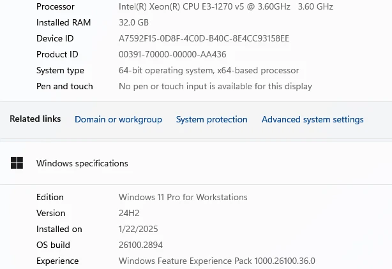Click the OS build label

click(53, 245)
